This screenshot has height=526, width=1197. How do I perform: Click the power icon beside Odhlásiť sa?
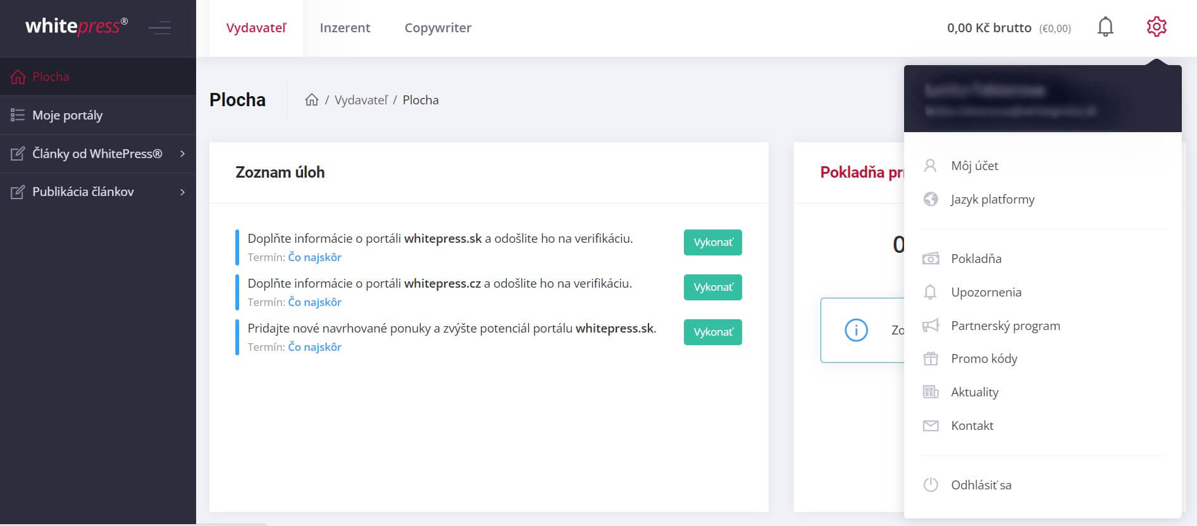click(x=931, y=485)
